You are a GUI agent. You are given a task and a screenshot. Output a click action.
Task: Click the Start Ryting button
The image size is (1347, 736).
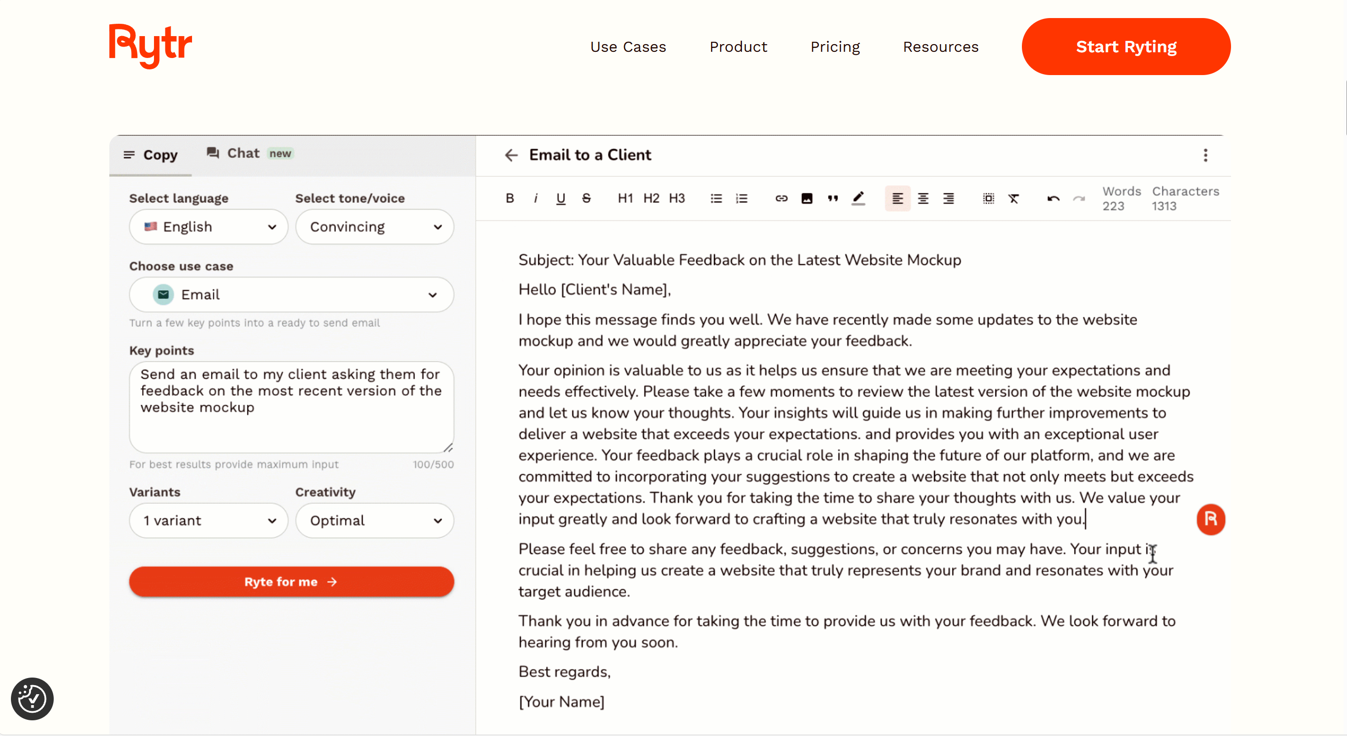point(1126,47)
